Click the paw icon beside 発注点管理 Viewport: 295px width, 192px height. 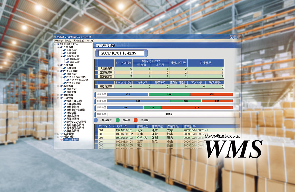tap(65, 119)
